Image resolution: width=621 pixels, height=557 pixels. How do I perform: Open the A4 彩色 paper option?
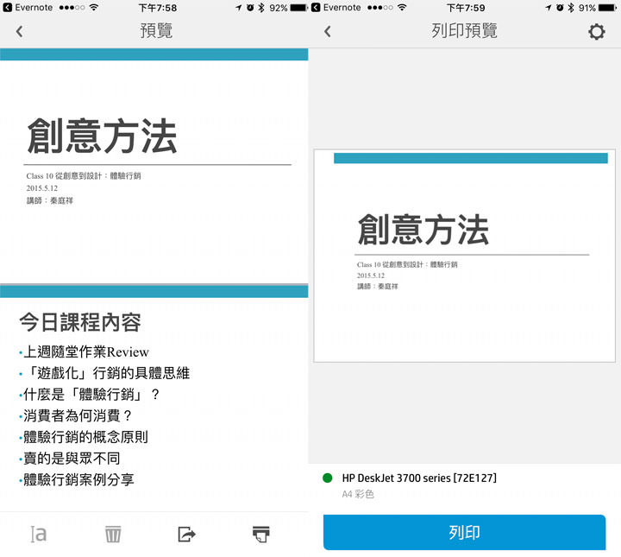358,494
